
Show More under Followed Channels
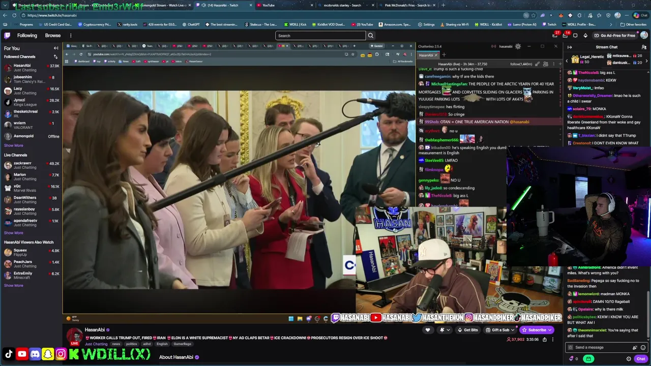click(x=14, y=145)
